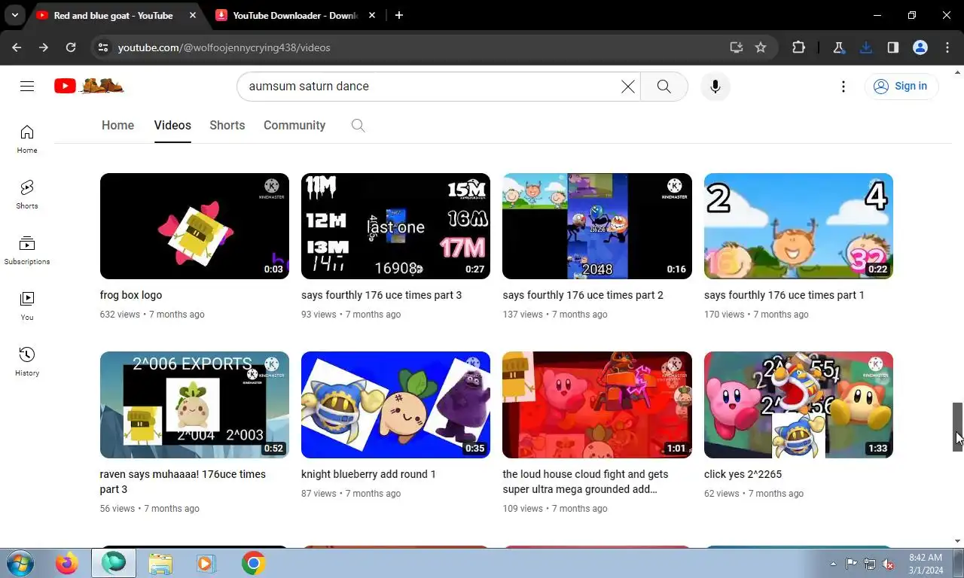
Task: Open click yes 2^2265 title
Action: (743, 474)
